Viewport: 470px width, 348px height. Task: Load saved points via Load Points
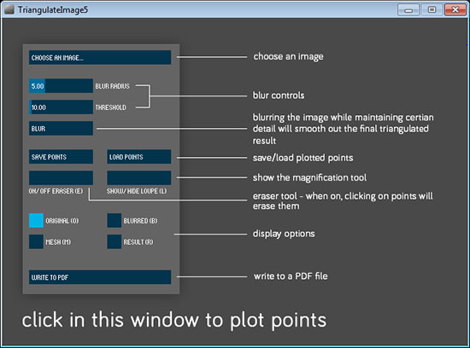[x=138, y=156]
